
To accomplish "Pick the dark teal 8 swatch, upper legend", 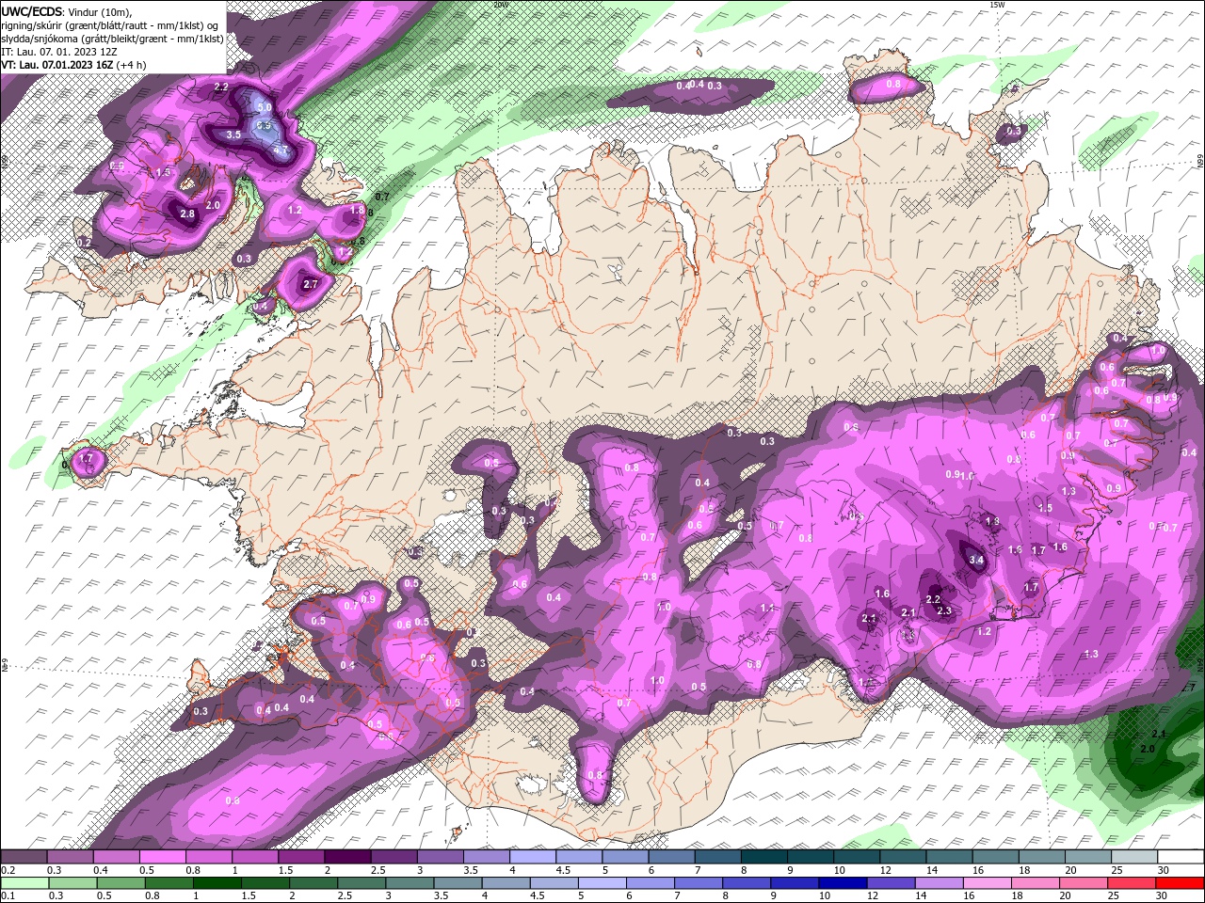I will click(x=764, y=857).
